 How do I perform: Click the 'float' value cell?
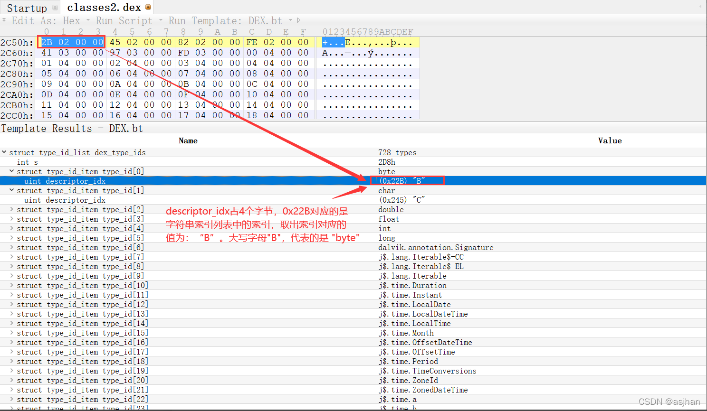tap(389, 219)
